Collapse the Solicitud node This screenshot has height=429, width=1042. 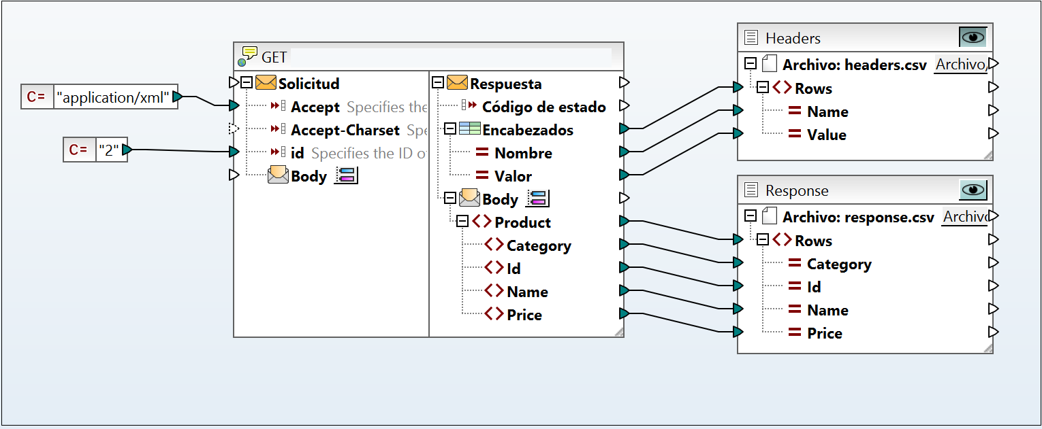(247, 83)
